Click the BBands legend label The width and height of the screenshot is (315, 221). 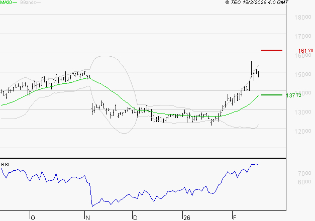(x=28, y=2)
